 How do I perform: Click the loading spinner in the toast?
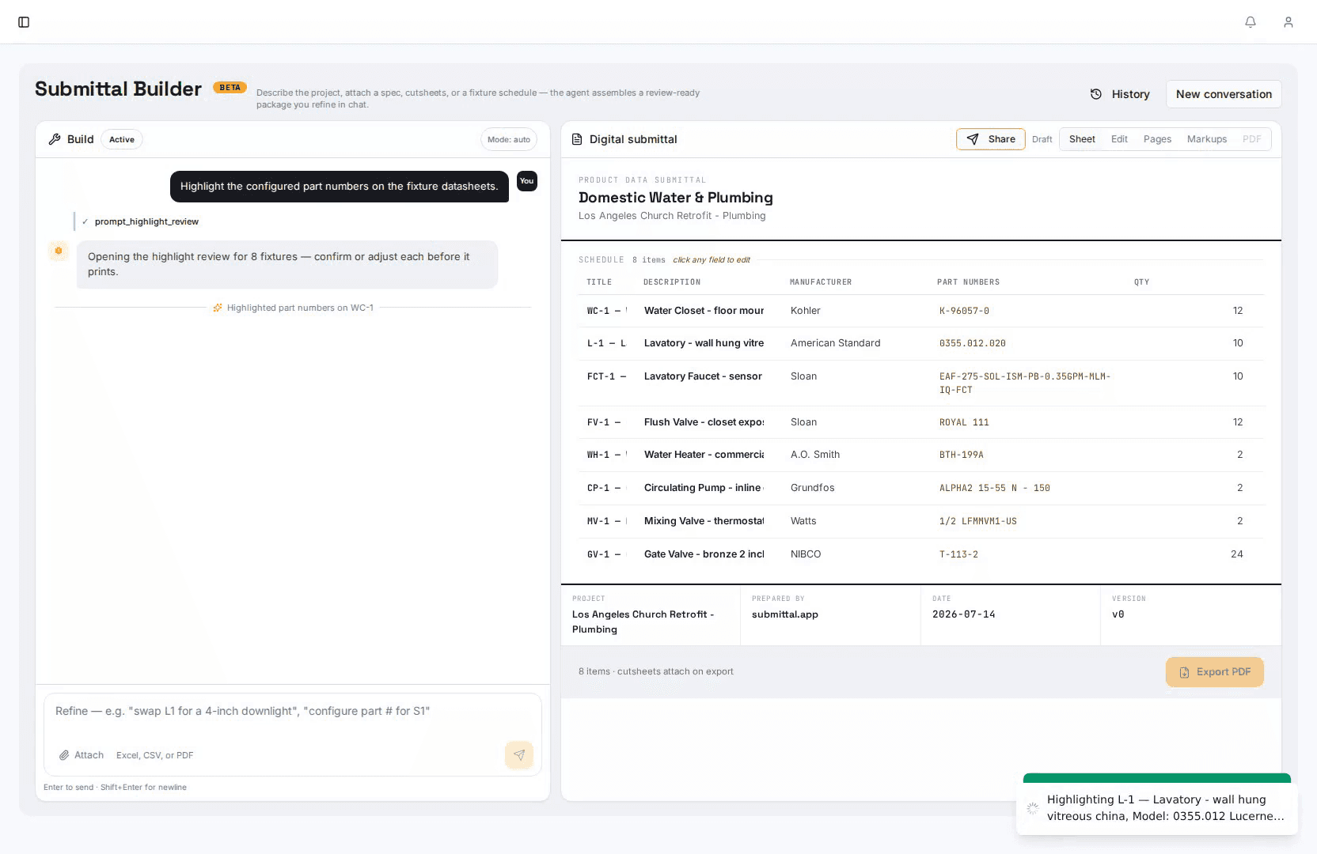[1032, 808]
